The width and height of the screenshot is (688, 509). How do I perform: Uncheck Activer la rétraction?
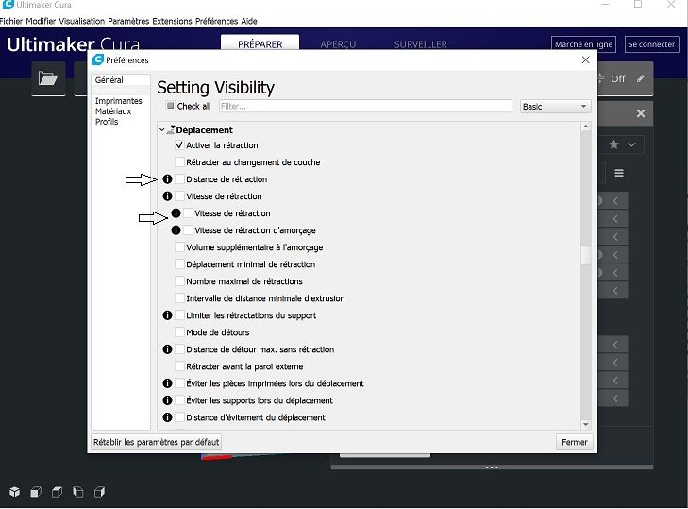[179, 144]
